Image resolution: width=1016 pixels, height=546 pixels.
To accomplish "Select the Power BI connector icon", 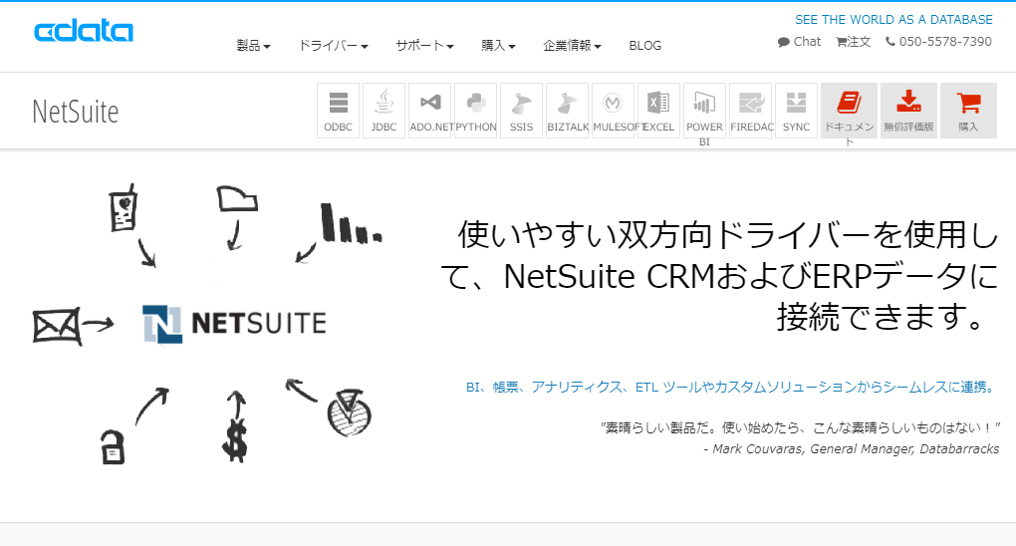I will click(x=704, y=111).
